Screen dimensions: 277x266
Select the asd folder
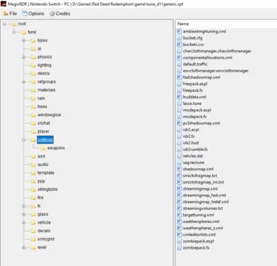pyautogui.click(x=41, y=156)
